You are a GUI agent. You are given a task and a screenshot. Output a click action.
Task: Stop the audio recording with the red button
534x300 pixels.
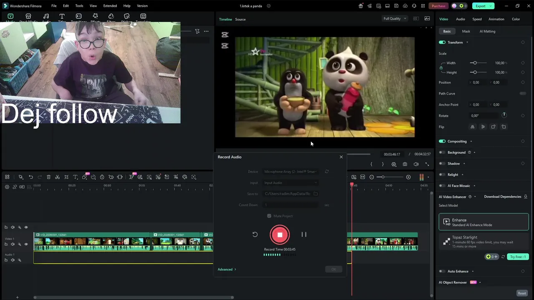(280, 235)
